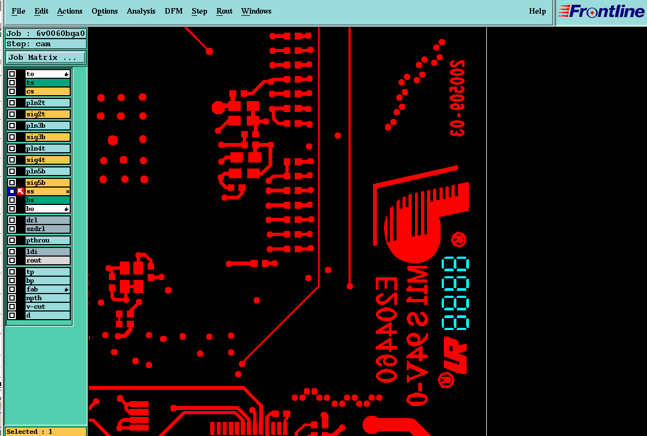The height and width of the screenshot is (436, 647).
Task: Open the Edit menu
Action: click(41, 11)
